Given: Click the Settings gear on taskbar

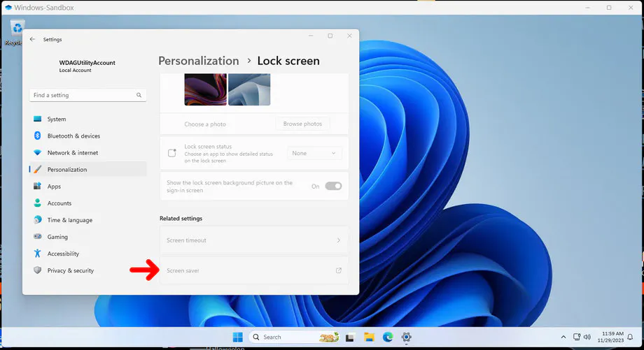Looking at the screenshot, I should point(406,337).
